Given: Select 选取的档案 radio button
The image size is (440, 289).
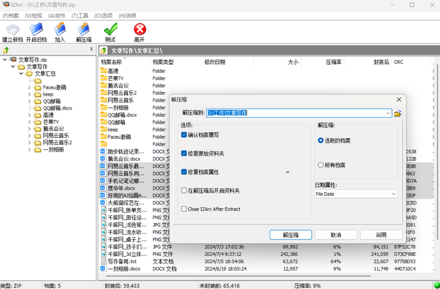Looking at the screenshot, I should tap(321, 140).
